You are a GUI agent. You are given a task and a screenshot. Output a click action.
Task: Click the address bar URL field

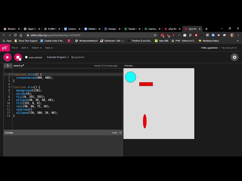tap(91, 35)
